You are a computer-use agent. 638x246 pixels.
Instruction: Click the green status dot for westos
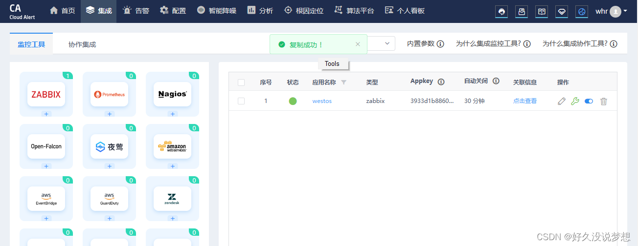point(293,101)
